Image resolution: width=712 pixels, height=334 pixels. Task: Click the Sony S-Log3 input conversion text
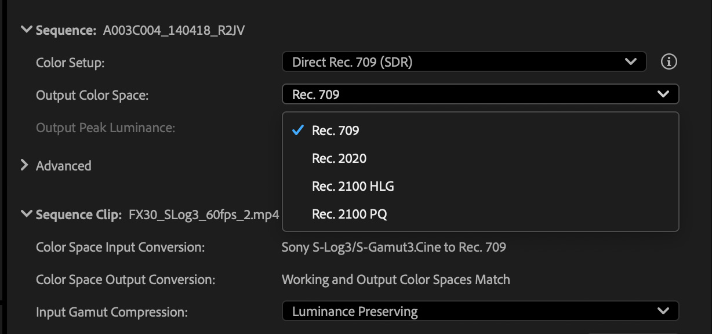(394, 248)
